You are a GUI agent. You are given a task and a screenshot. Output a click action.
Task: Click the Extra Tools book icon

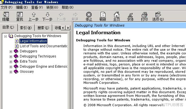16,61
